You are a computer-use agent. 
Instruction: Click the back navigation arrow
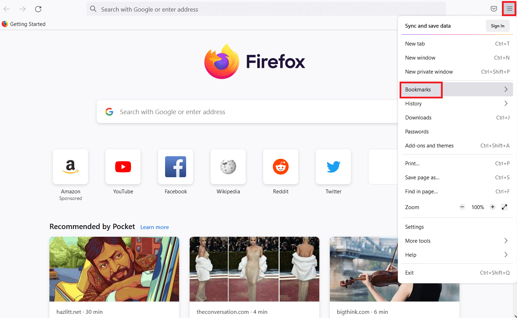(7, 9)
